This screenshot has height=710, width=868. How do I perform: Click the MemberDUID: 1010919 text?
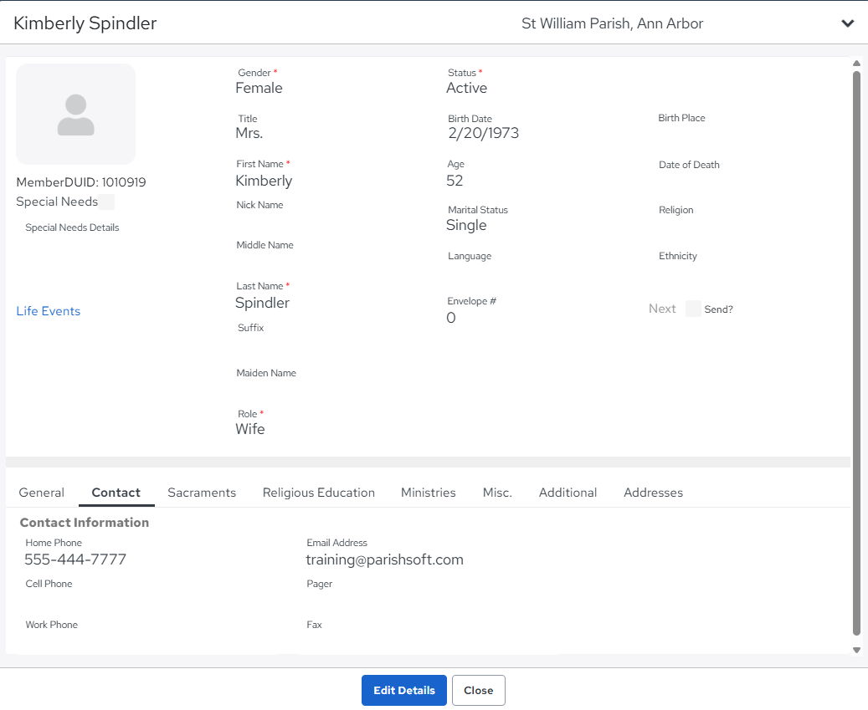pyautogui.click(x=81, y=182)
